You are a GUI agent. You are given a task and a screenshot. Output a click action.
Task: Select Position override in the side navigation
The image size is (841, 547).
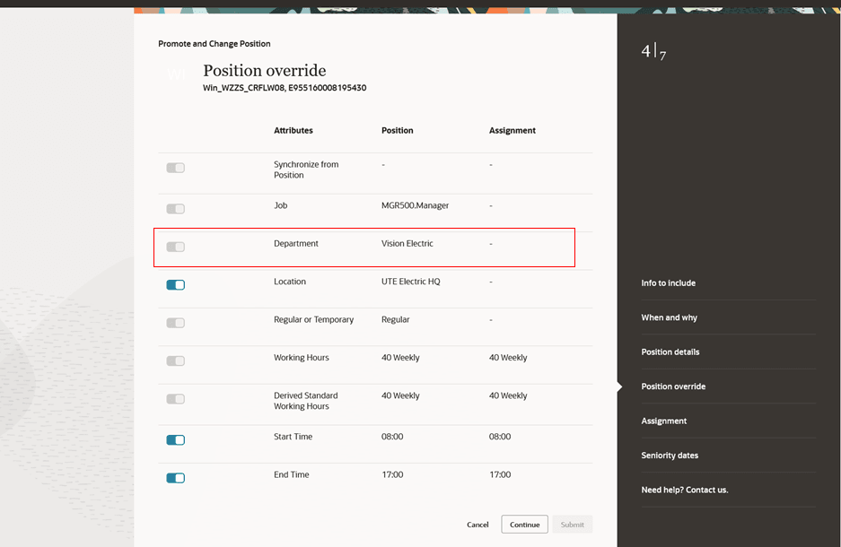coord(673,386)
